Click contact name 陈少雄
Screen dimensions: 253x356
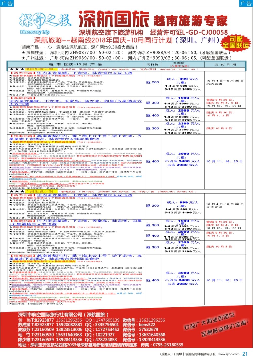[24, 340]
